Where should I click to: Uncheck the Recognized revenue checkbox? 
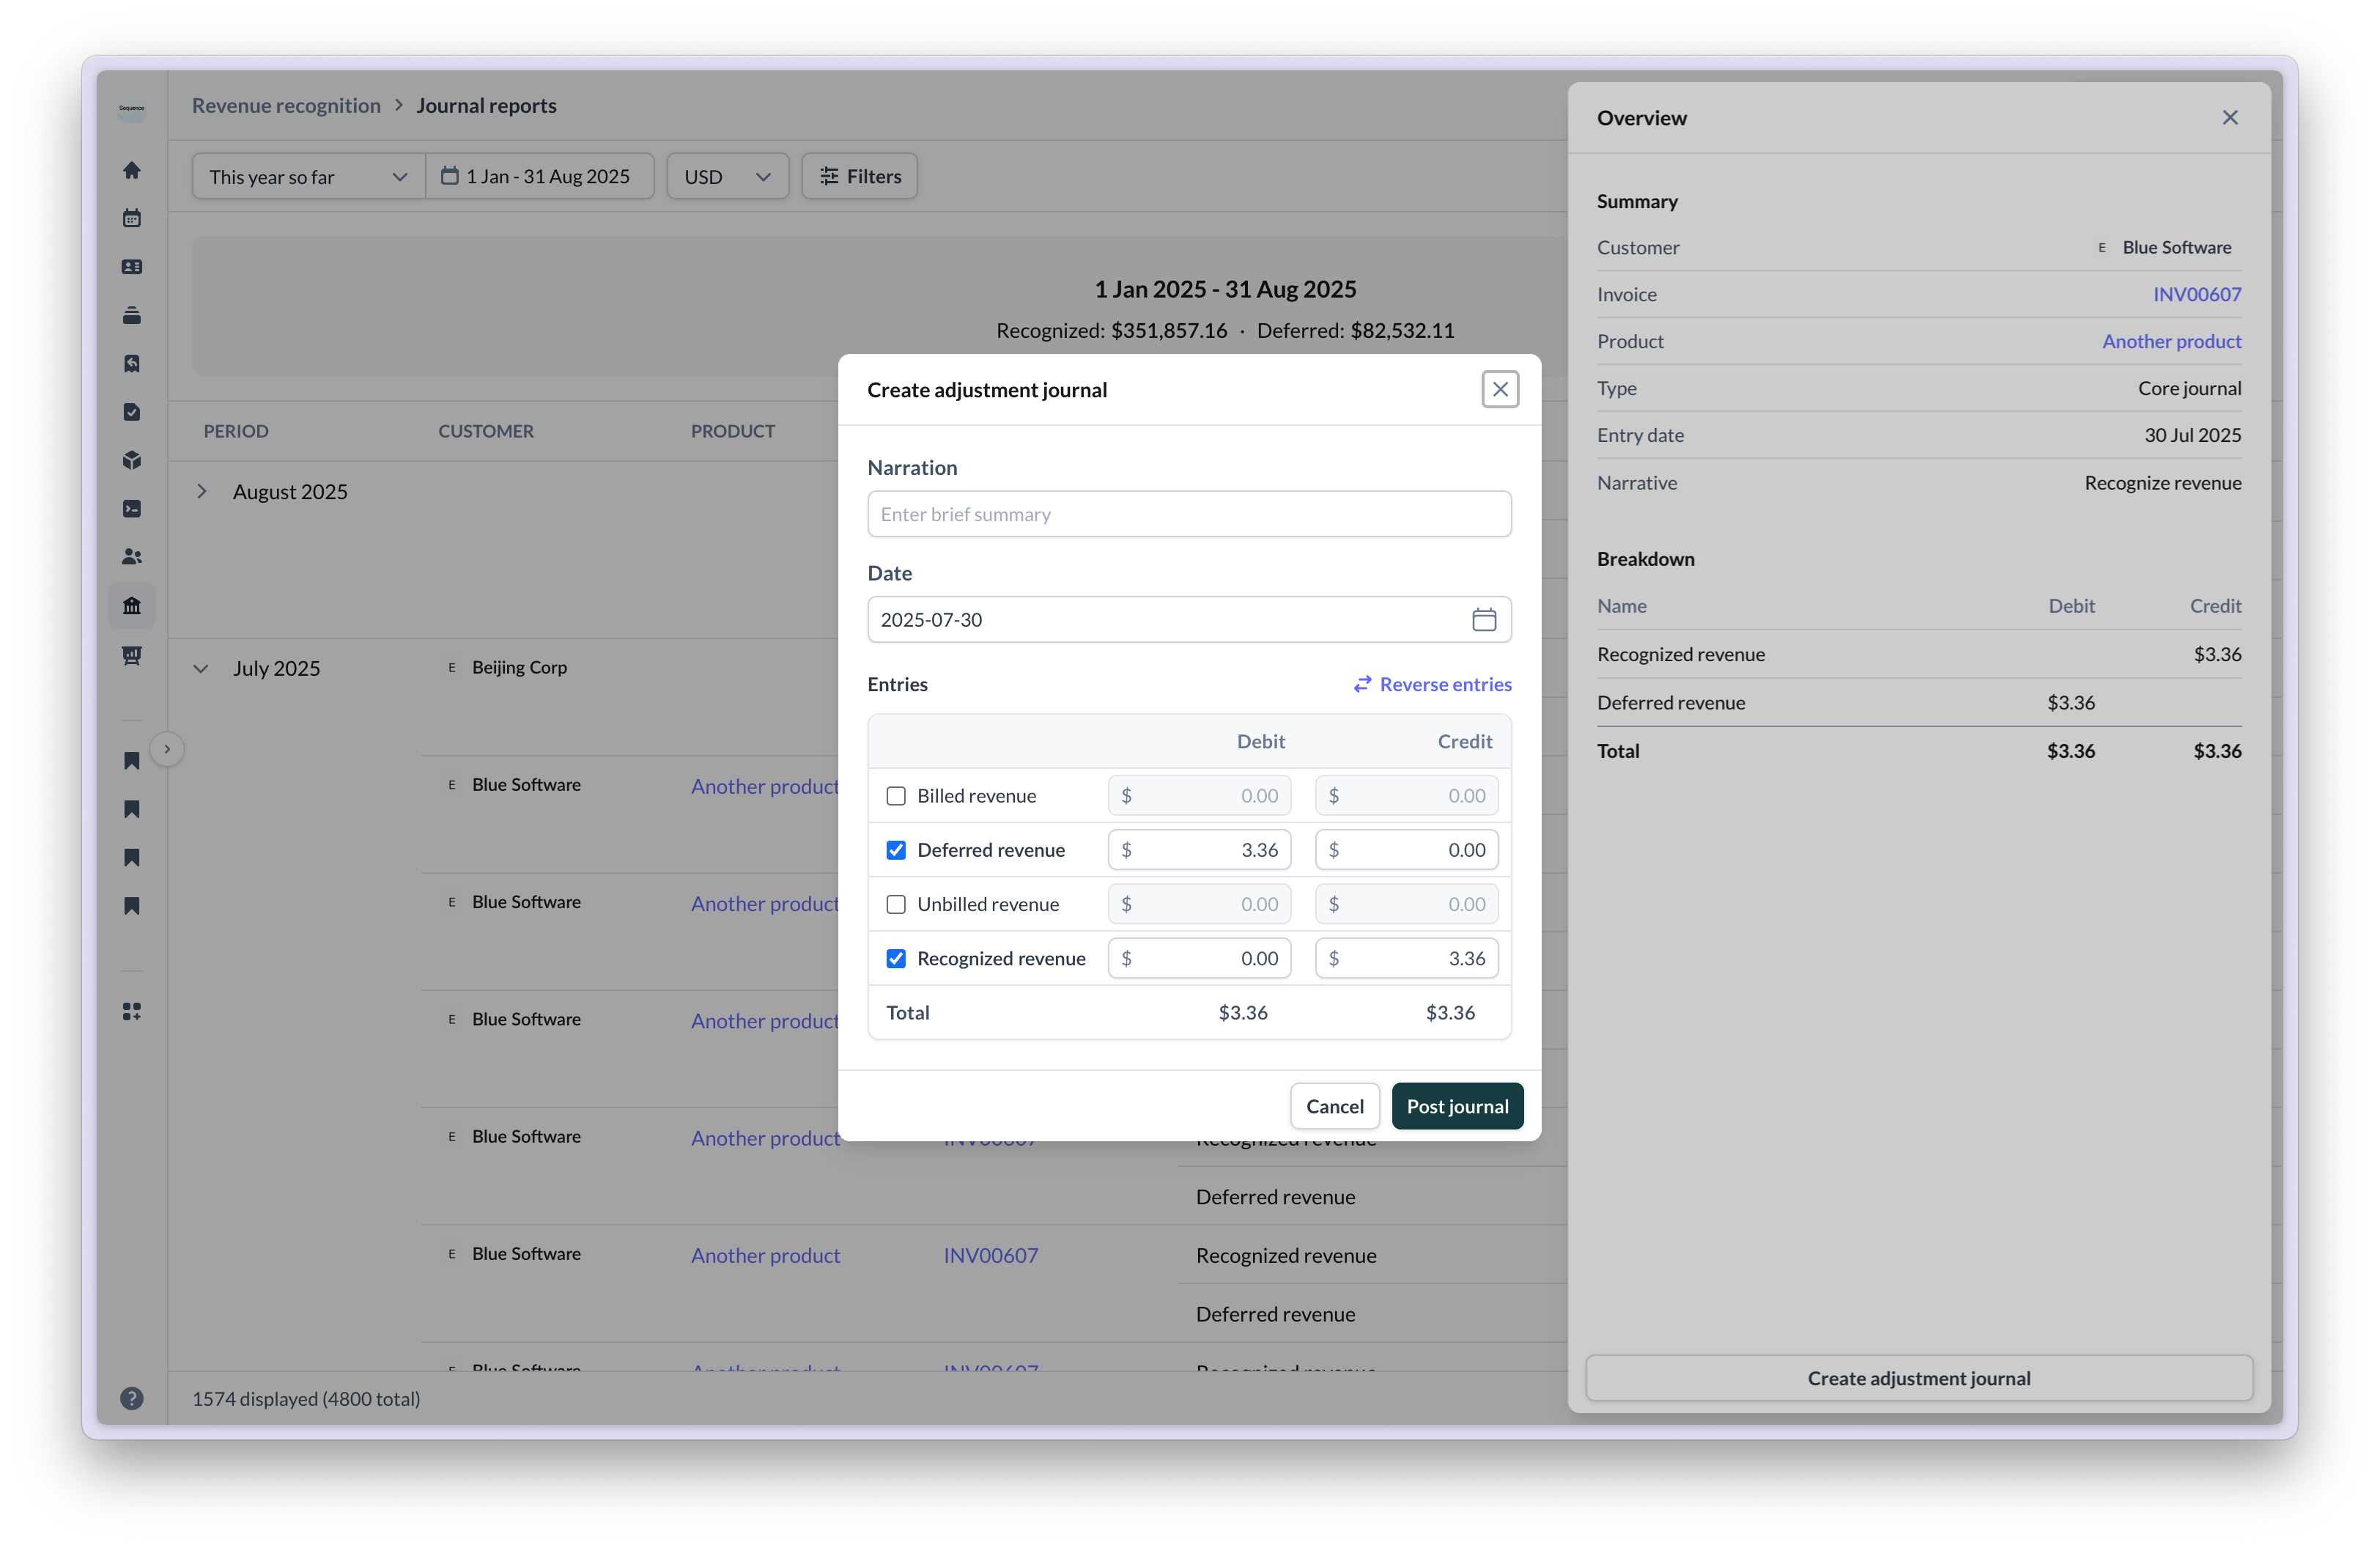click(x=896, y=958)
